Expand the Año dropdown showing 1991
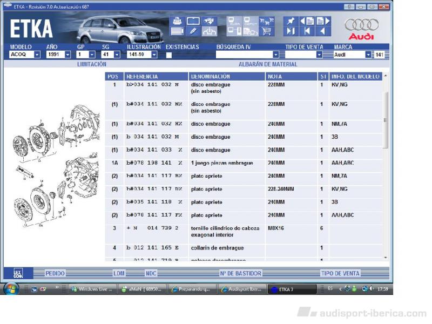 67,55
